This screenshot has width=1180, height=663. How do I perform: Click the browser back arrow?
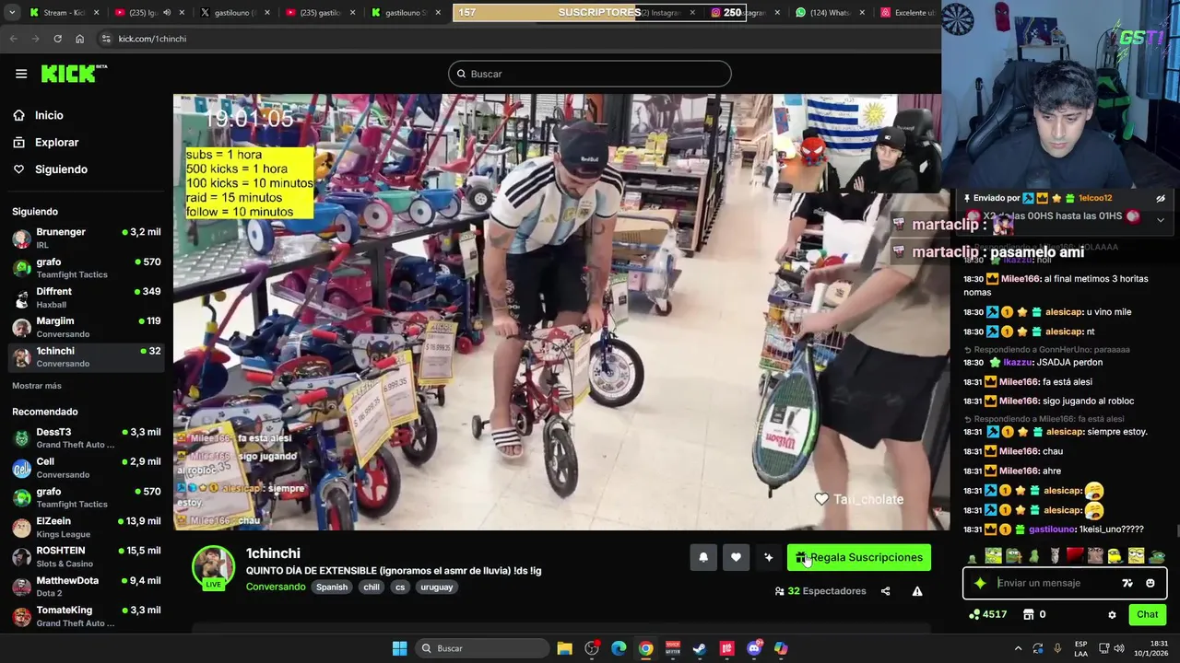click(x=13, y=39)
